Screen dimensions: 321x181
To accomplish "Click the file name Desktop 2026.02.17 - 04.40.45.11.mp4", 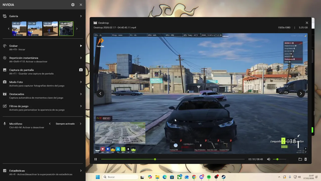I will click(115, 27).
